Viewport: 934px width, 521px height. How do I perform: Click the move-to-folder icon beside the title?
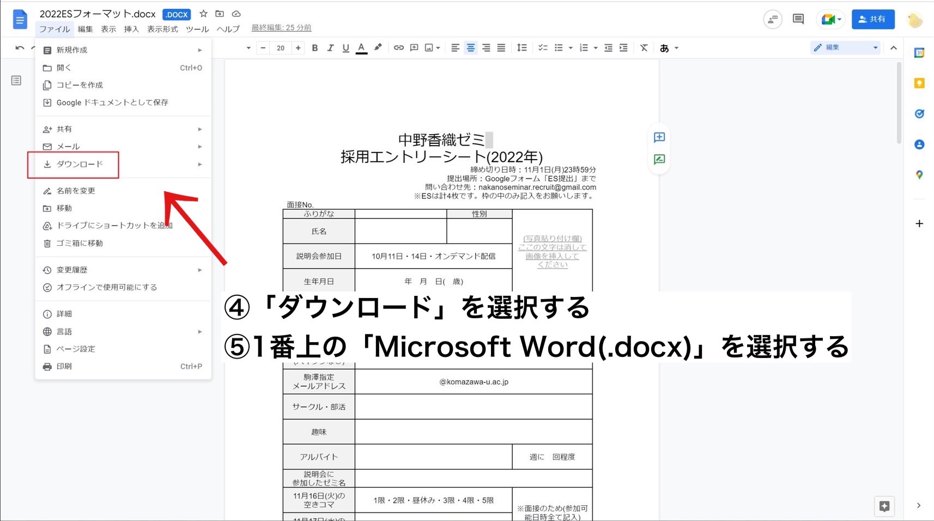coord(220,14)
